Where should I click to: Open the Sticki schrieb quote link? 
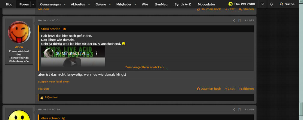point(51,29)
